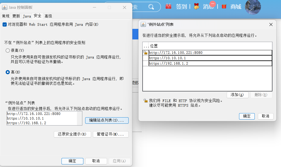The image size is (281, 167).
Task: Click 删除(R) in the exception site dialog
Action: coord(261,95)
